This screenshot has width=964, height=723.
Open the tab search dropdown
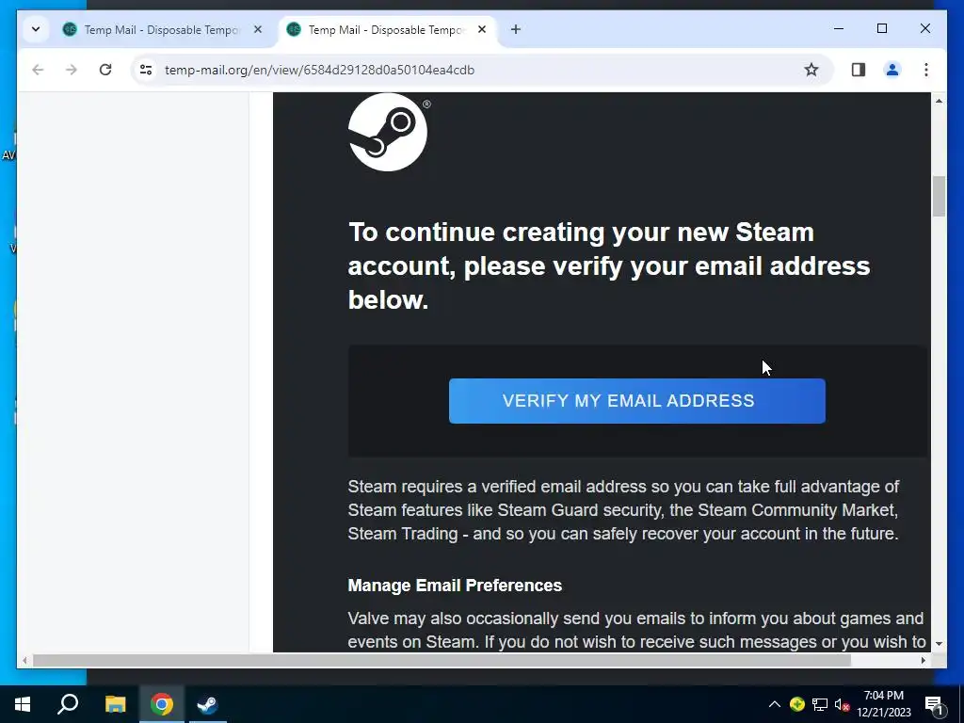click(x=36, y=29)
